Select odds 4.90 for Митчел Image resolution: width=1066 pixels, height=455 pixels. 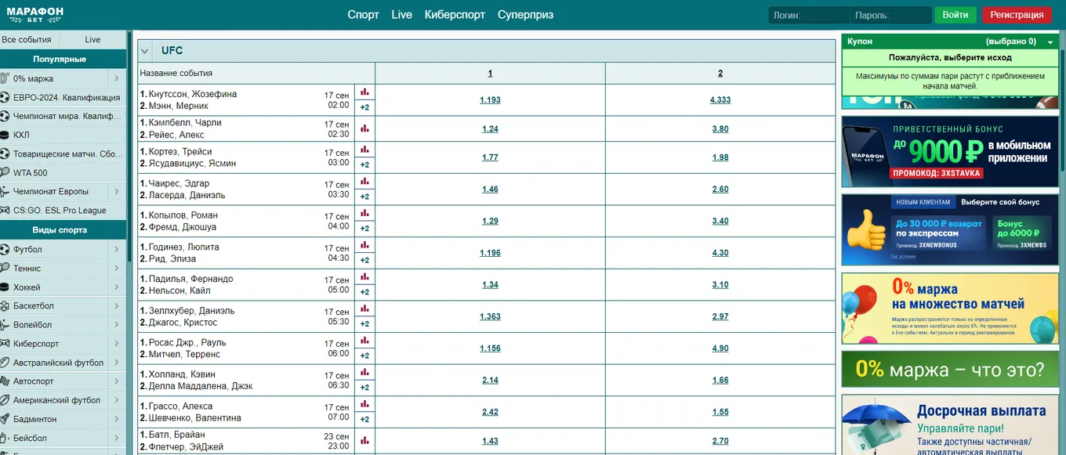click(x=720, y=348)
